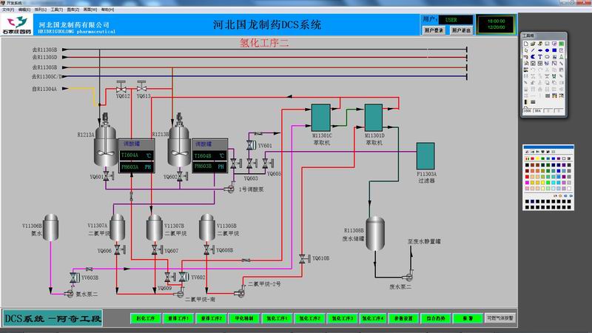Click the YV603B valve
This screenshot has height=333, width=592.
point(75,277)
